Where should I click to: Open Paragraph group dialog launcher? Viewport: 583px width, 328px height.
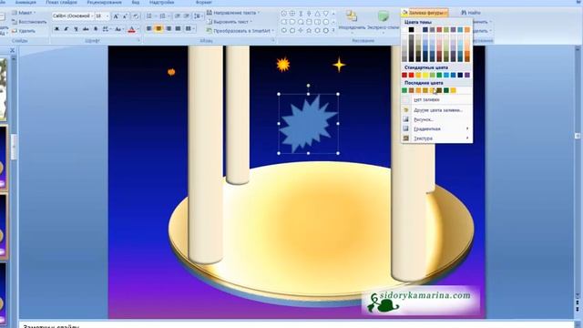272,40
